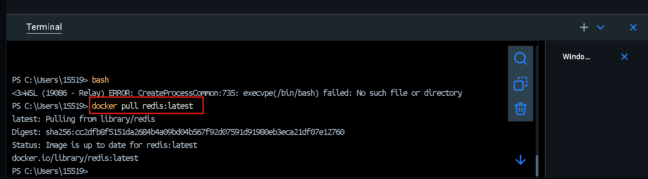Click the bash command text

[x=101, y=80]
